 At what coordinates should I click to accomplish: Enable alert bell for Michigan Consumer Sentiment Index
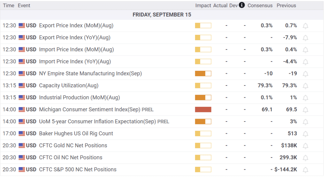(x=305, y=110)
